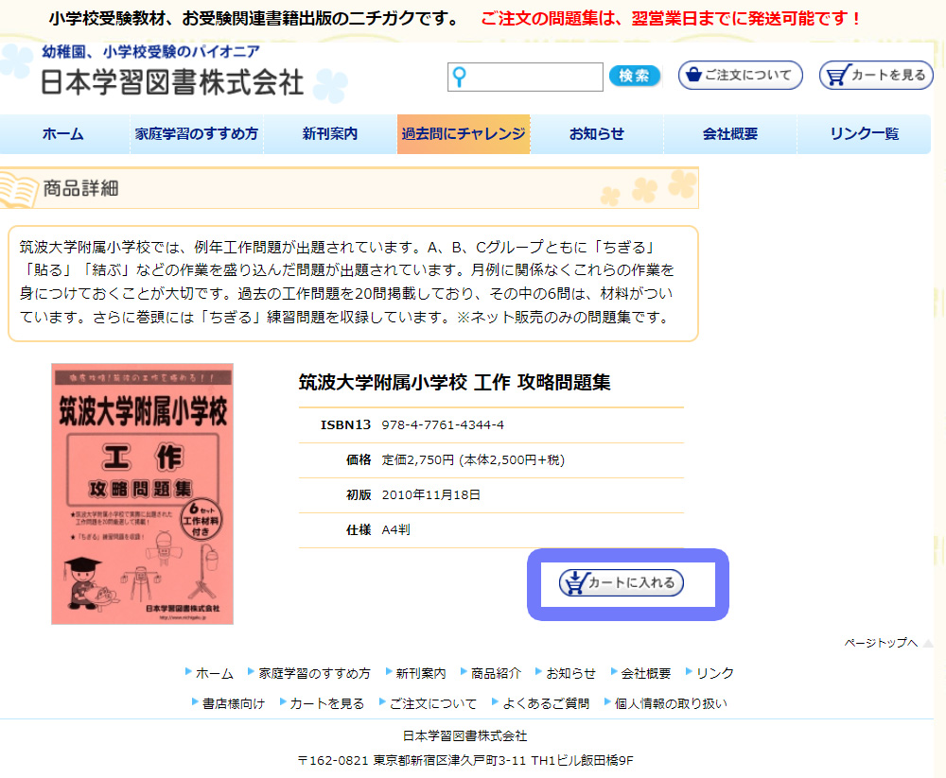This screenshot has width=946, height=778.
Task: Click footer 商品紹介 link
Action: [x=496, y=674]
